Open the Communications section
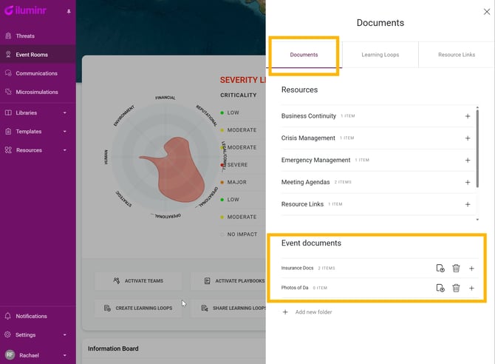 click(36, 73)
